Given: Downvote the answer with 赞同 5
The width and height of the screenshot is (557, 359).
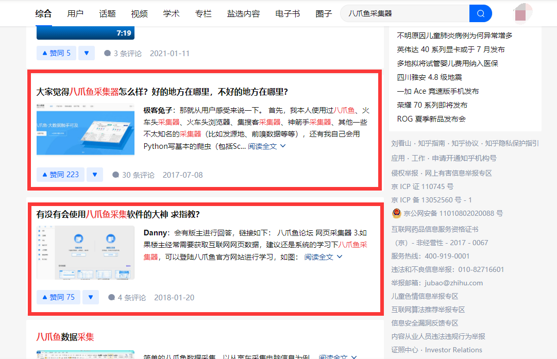Looking at the screenshot, I should pos(87,53).
